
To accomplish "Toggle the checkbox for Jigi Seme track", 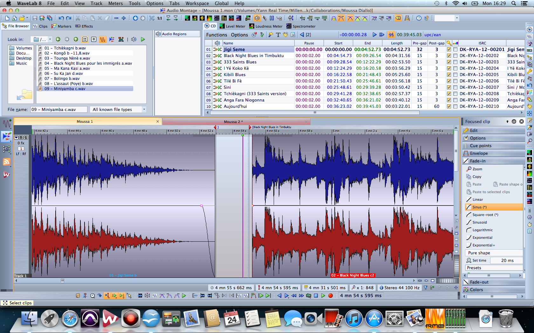I will point(449,49).
